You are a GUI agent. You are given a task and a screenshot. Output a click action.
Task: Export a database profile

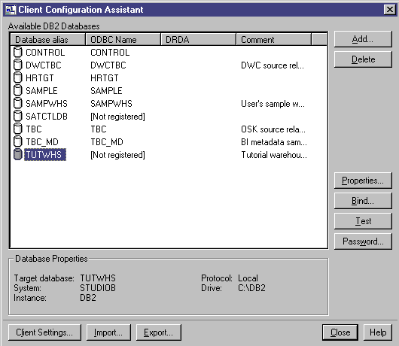(x=159, y=332)
